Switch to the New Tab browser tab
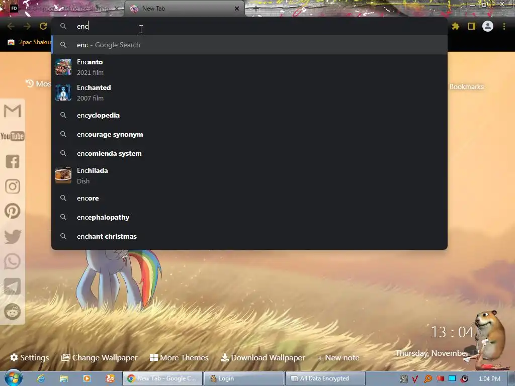 click(184, 9)
